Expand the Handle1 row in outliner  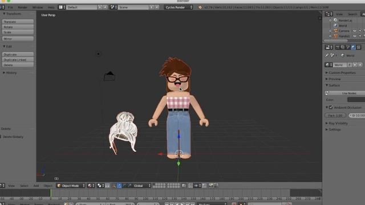click(x=330, y=36)
